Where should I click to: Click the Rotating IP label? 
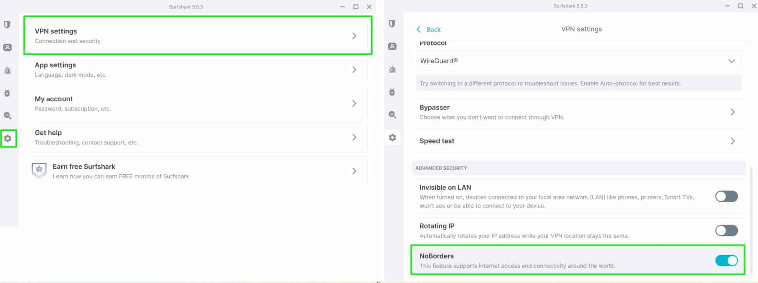[437, 226]
